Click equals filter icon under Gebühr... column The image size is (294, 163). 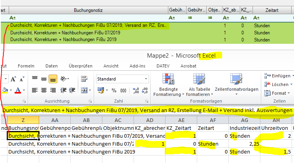coord(190,18)
